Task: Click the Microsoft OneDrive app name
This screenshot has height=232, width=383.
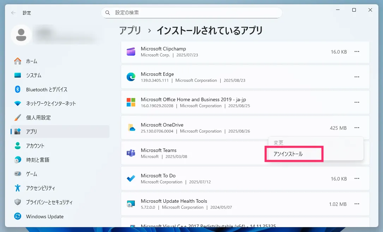Action: click(162, 125)
